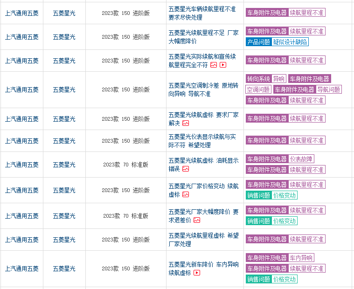The height and width of the screenshot is (289, 354).
Task: Open complaint 五菱星光空调制冷差 原地转向异响 导航不准
Action: click(x=203, y=89)
